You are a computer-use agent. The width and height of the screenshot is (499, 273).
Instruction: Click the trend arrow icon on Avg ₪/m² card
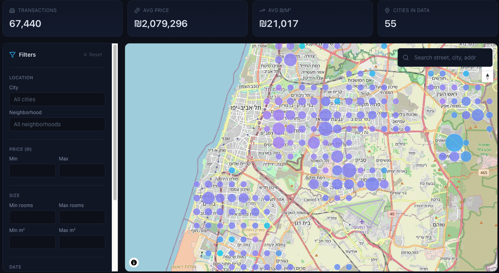coord(262,10)
